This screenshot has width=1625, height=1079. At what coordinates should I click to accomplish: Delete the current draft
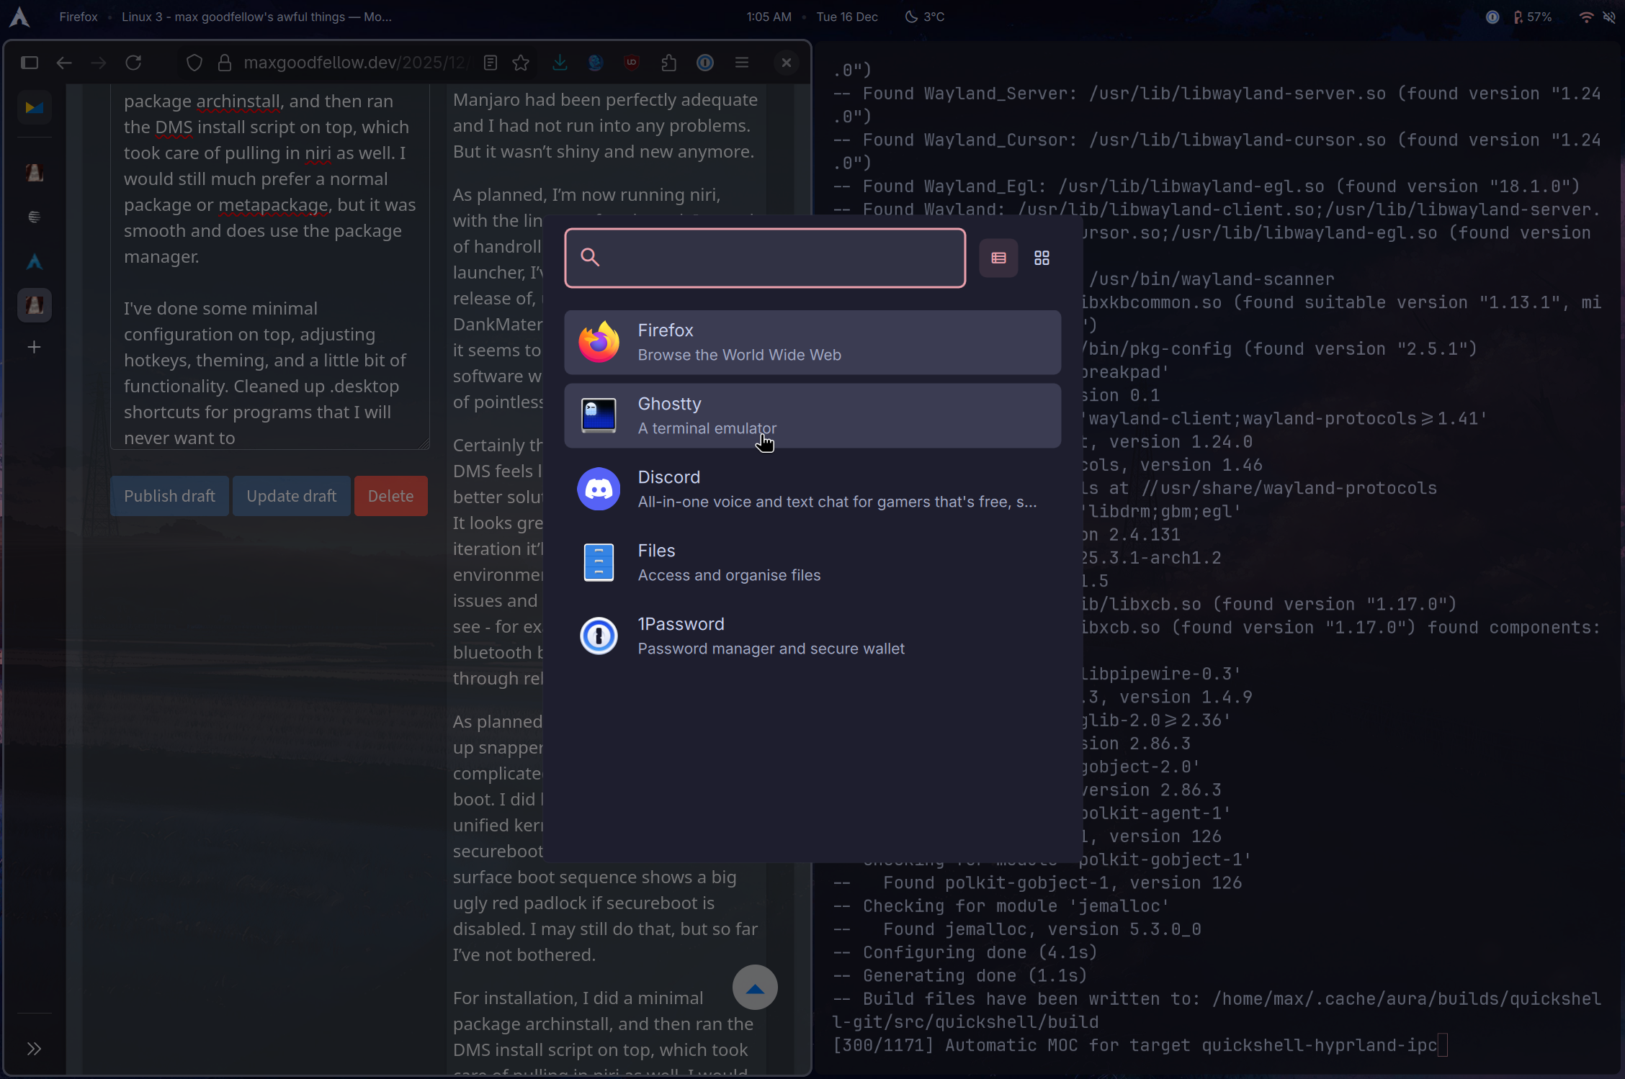390,495
